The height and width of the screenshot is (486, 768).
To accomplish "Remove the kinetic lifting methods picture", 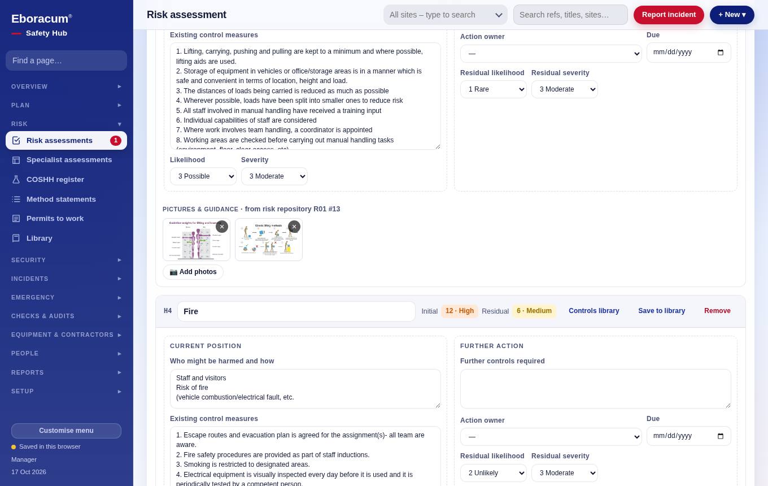I will point(294,227).
